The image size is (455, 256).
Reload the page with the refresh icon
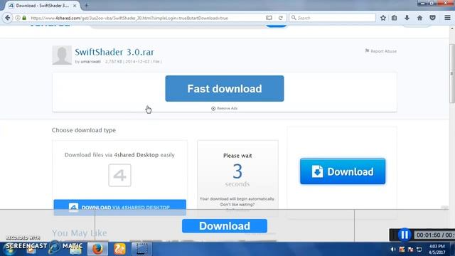(x=281, y=18)
